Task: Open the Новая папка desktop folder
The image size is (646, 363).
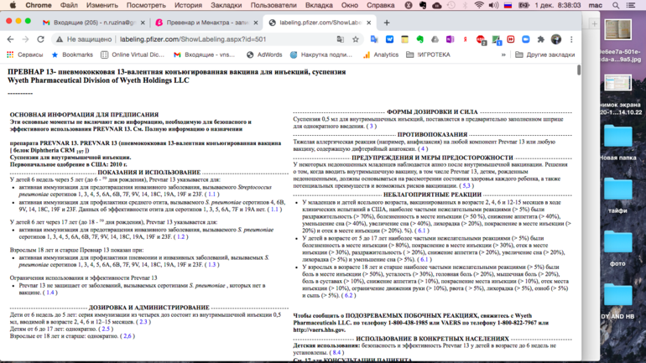Action: click(x=617, y=143)
